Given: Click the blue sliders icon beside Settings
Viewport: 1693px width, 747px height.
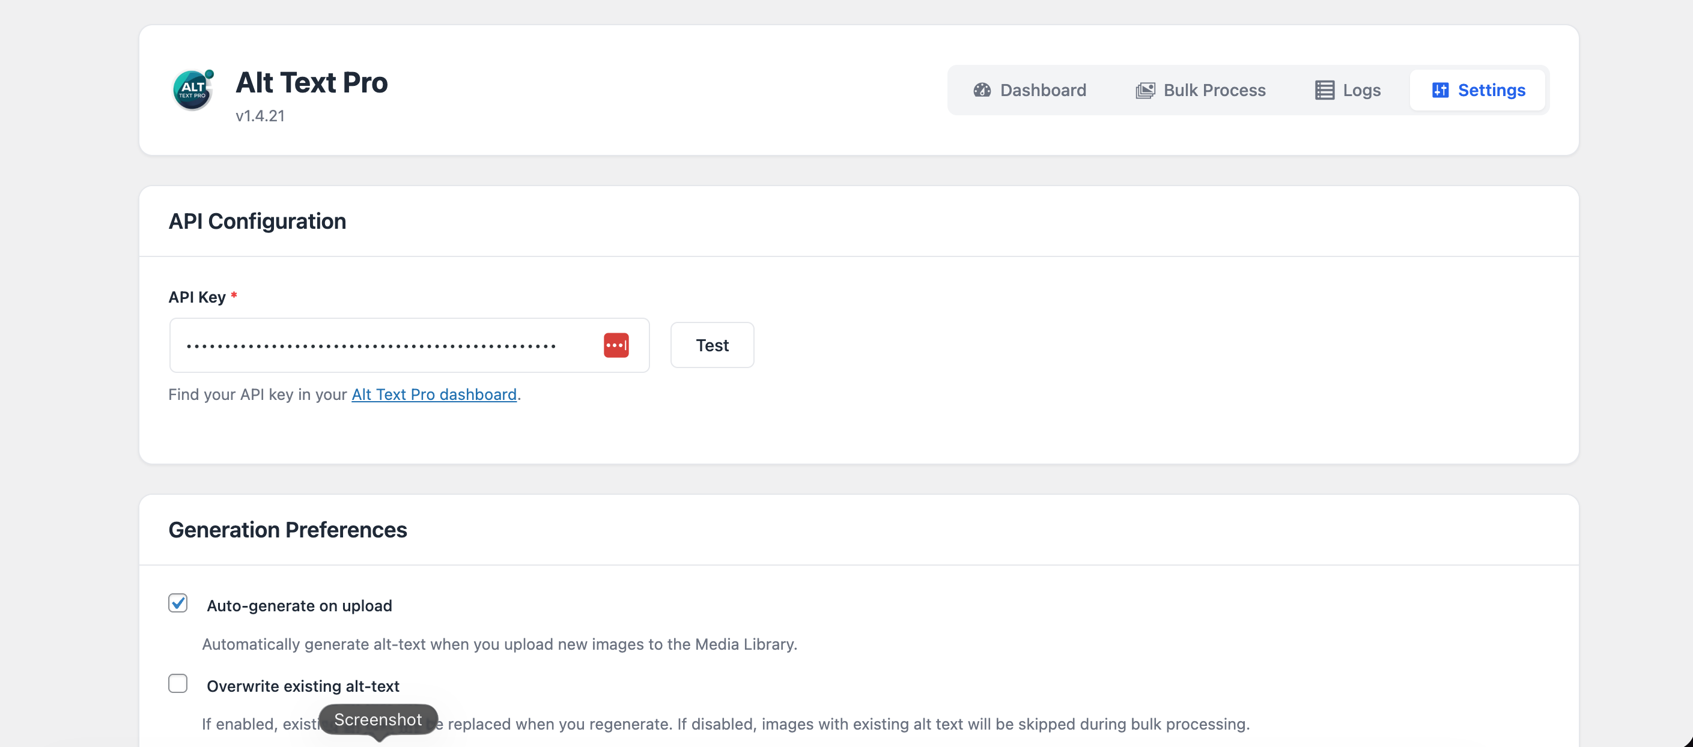Looking at the screenshot, I should coord(1440,90).
